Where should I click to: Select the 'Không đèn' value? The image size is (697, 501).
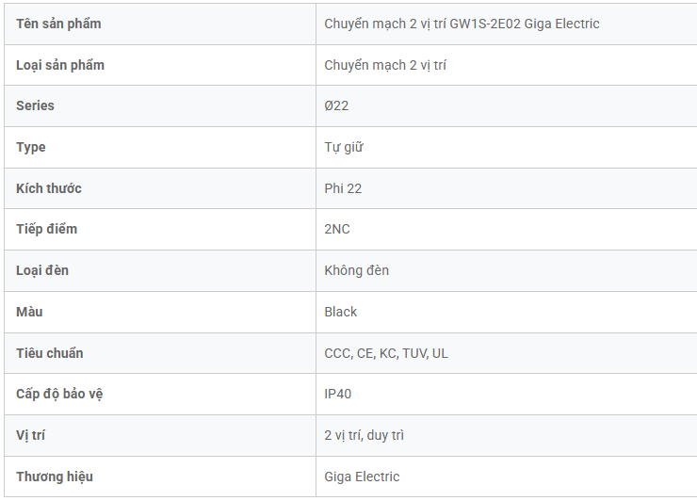coord(357,270)
